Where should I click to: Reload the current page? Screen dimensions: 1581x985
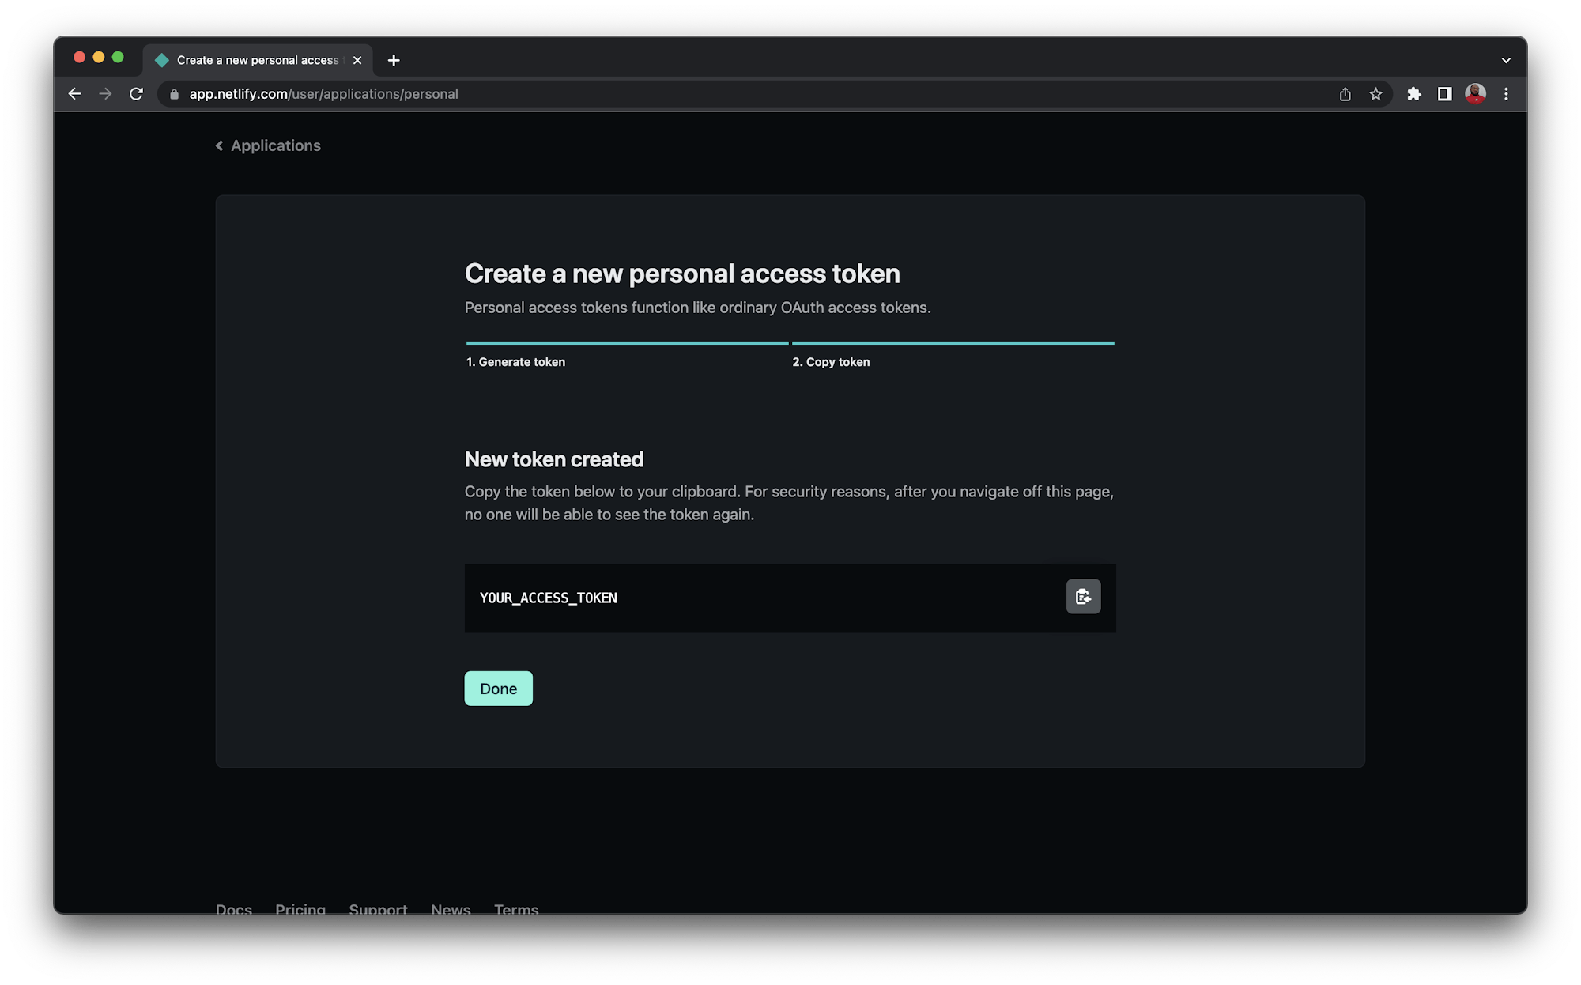pos(136,93)
